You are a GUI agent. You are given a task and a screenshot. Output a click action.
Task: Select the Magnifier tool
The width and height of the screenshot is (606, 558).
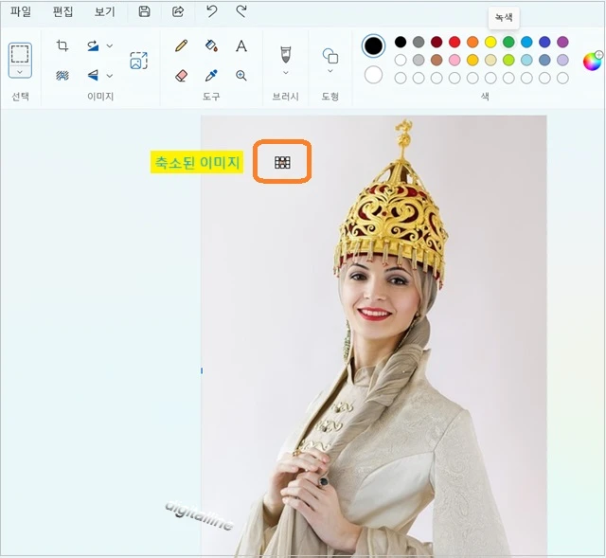pyautogui.click(x=241, y=75)
